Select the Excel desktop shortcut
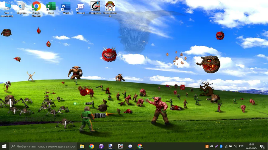268x150 pixels. click(51, 8)
